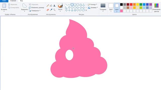The height and width of the screenshot is (90, 161).
Task: Choose the Four-point star shape
Action: tap(69, 10)
